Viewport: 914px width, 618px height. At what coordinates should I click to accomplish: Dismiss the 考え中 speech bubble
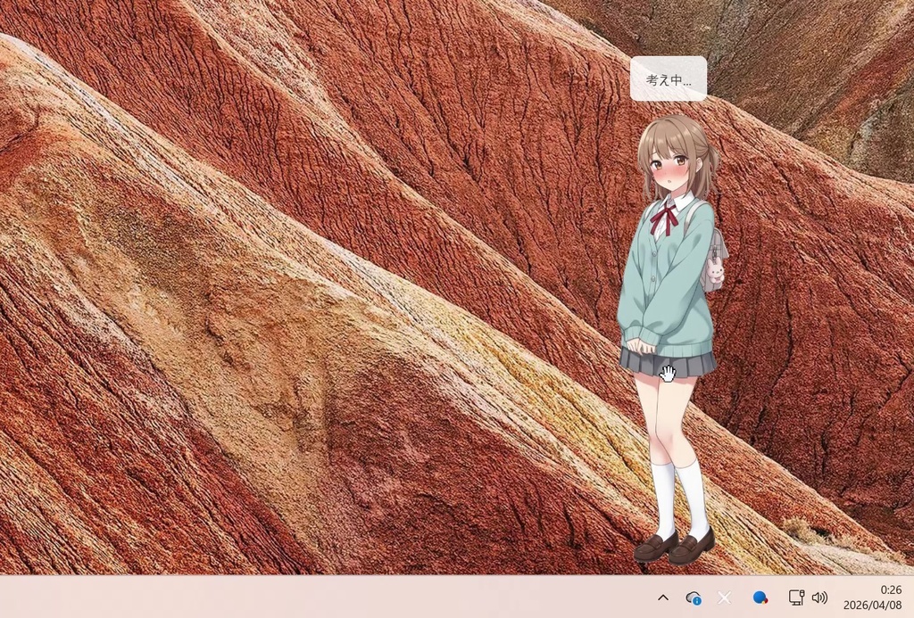click(x=668, y=78)
